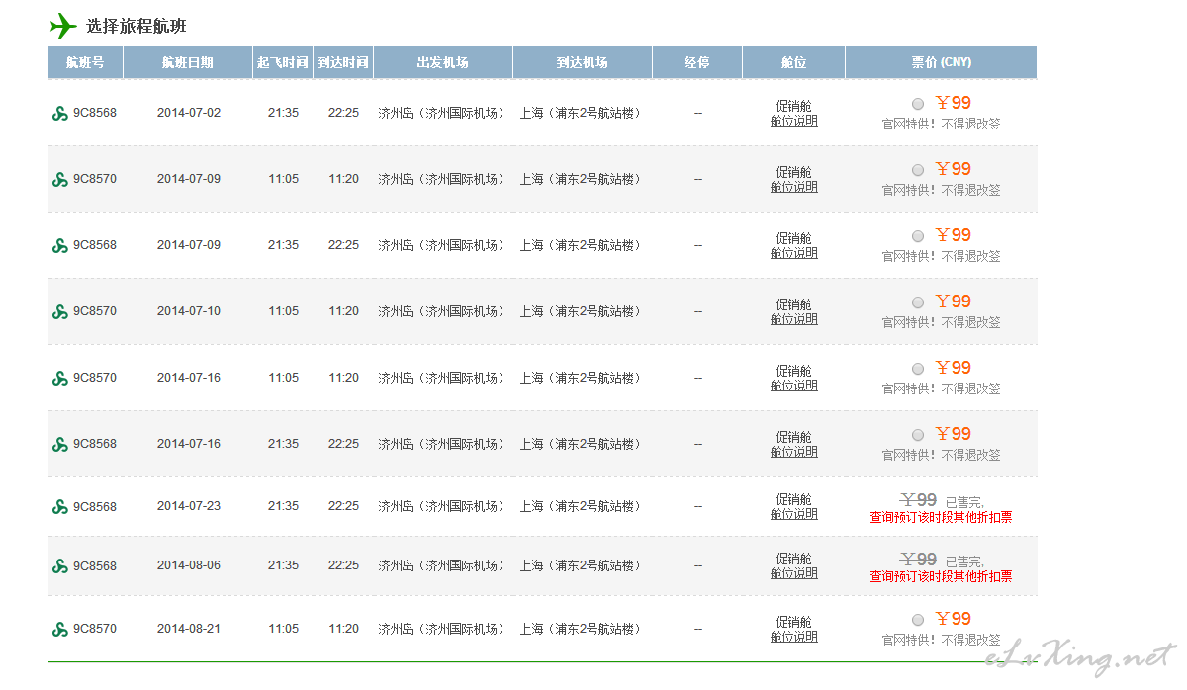
Task: Click the date cell 2014-08-21
Action: pyautogui.click(x=189, y=629)
